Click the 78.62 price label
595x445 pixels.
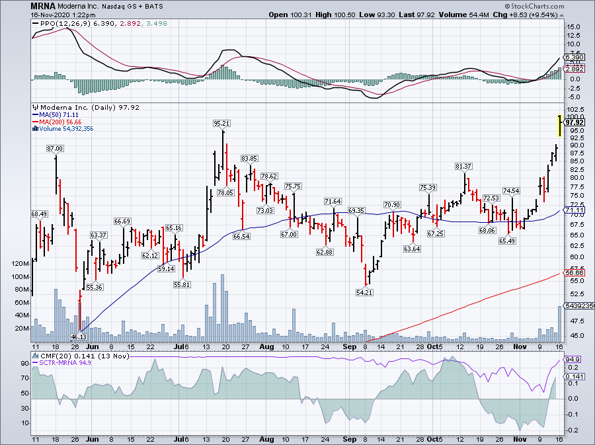[x=269, y=176]
